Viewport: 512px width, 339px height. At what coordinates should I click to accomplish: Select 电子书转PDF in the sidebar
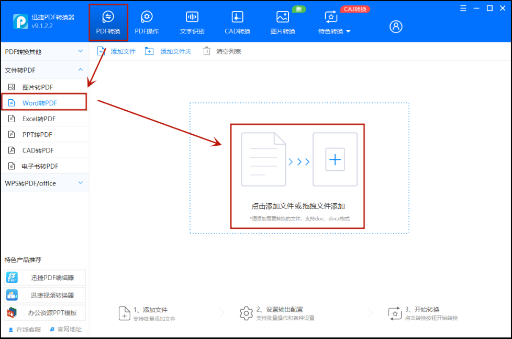[44, 167]
